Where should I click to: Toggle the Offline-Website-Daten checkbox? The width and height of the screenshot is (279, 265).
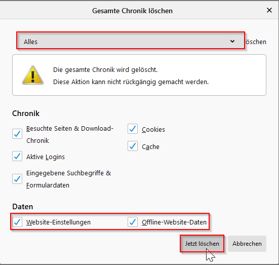(133, 222)
